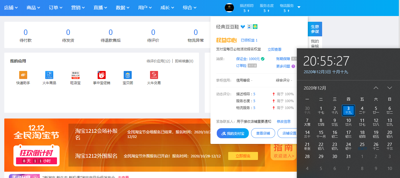Select December 31 in the calendar
The width and height of the screenshot is (400, 178).
(x=348, y=157)
